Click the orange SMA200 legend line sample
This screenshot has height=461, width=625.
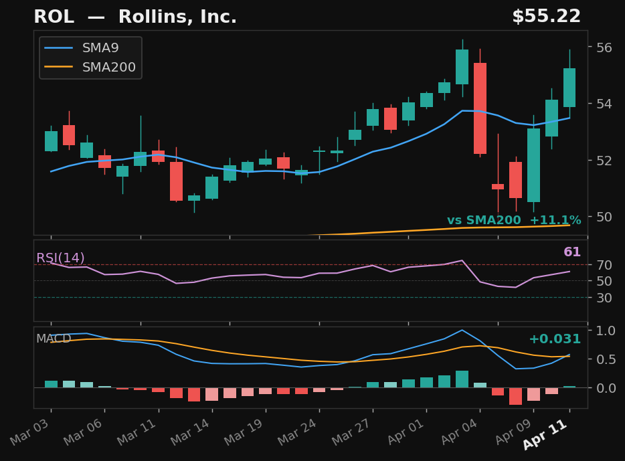[x=59, y=67]
